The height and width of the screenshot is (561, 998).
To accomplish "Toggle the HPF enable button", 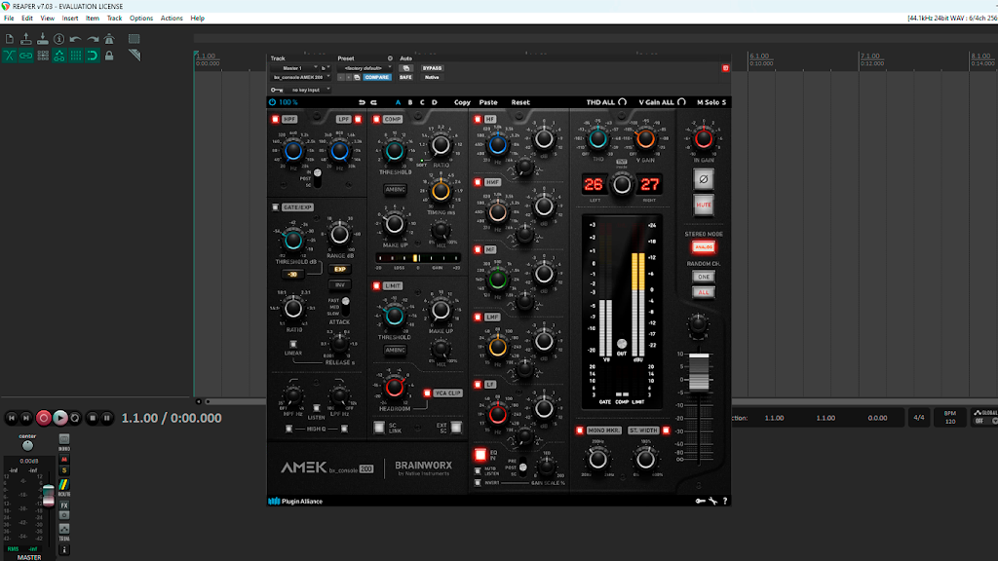I will pyautogui.click(x=275, y=119).
